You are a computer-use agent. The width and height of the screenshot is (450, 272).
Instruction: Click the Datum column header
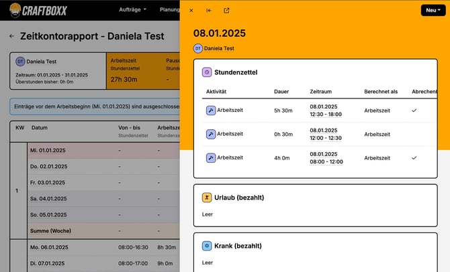click(40, 128)
